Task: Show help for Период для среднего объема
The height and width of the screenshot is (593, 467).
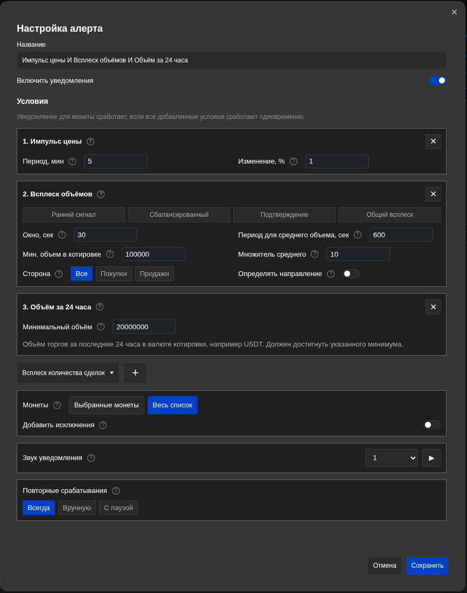Action: point(358,235)
